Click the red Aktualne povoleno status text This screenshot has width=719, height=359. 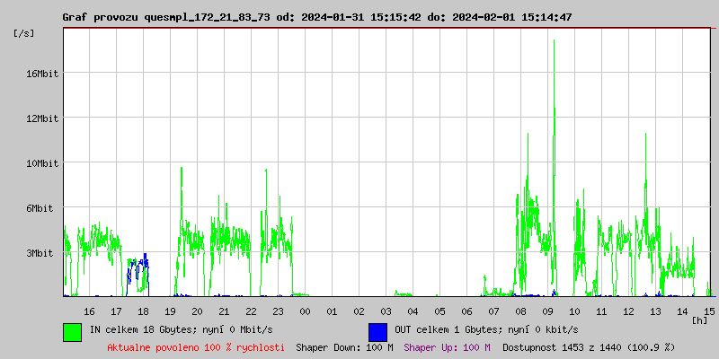196,347
